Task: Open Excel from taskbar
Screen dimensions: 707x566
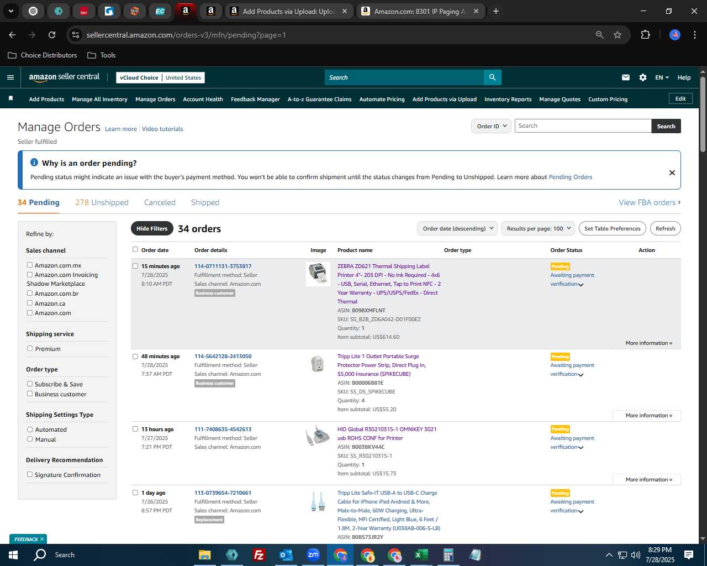Action: pos(421,555)
